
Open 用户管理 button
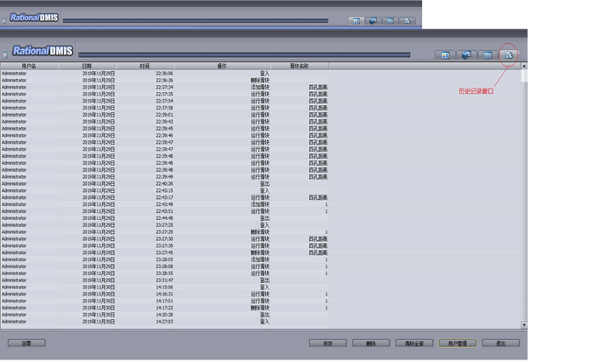pos(457,344)
